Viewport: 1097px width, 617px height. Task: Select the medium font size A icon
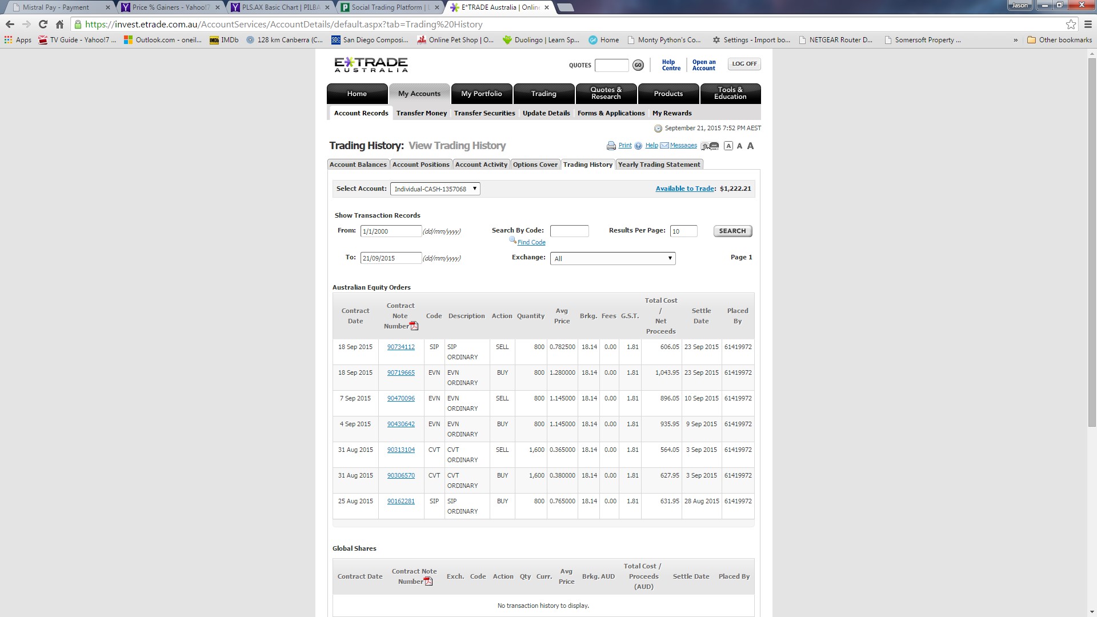click(740, 146)
